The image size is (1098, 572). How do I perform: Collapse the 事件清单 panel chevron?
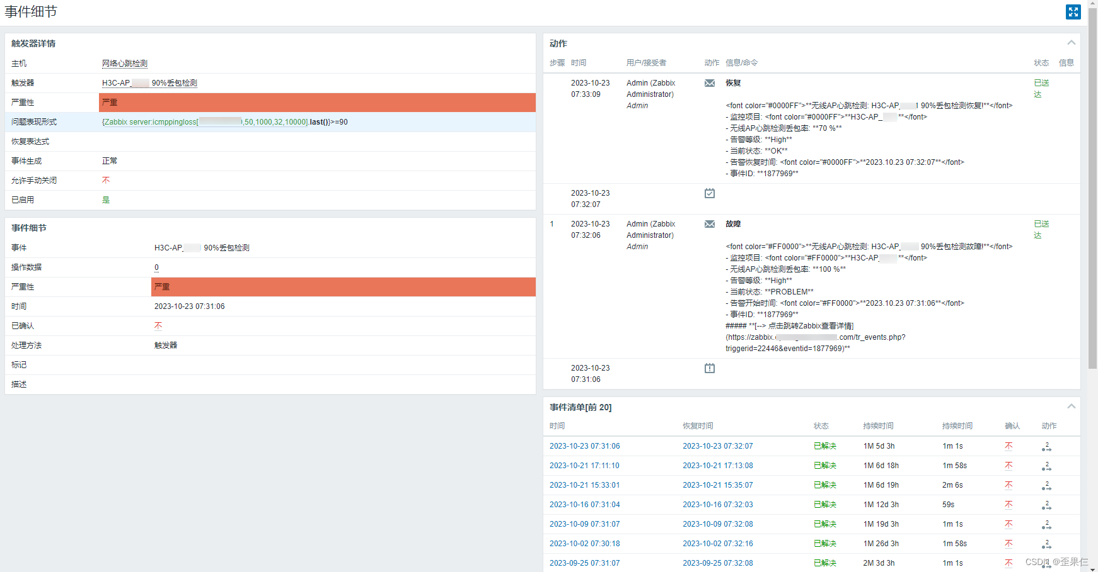tap(1071, 407)
